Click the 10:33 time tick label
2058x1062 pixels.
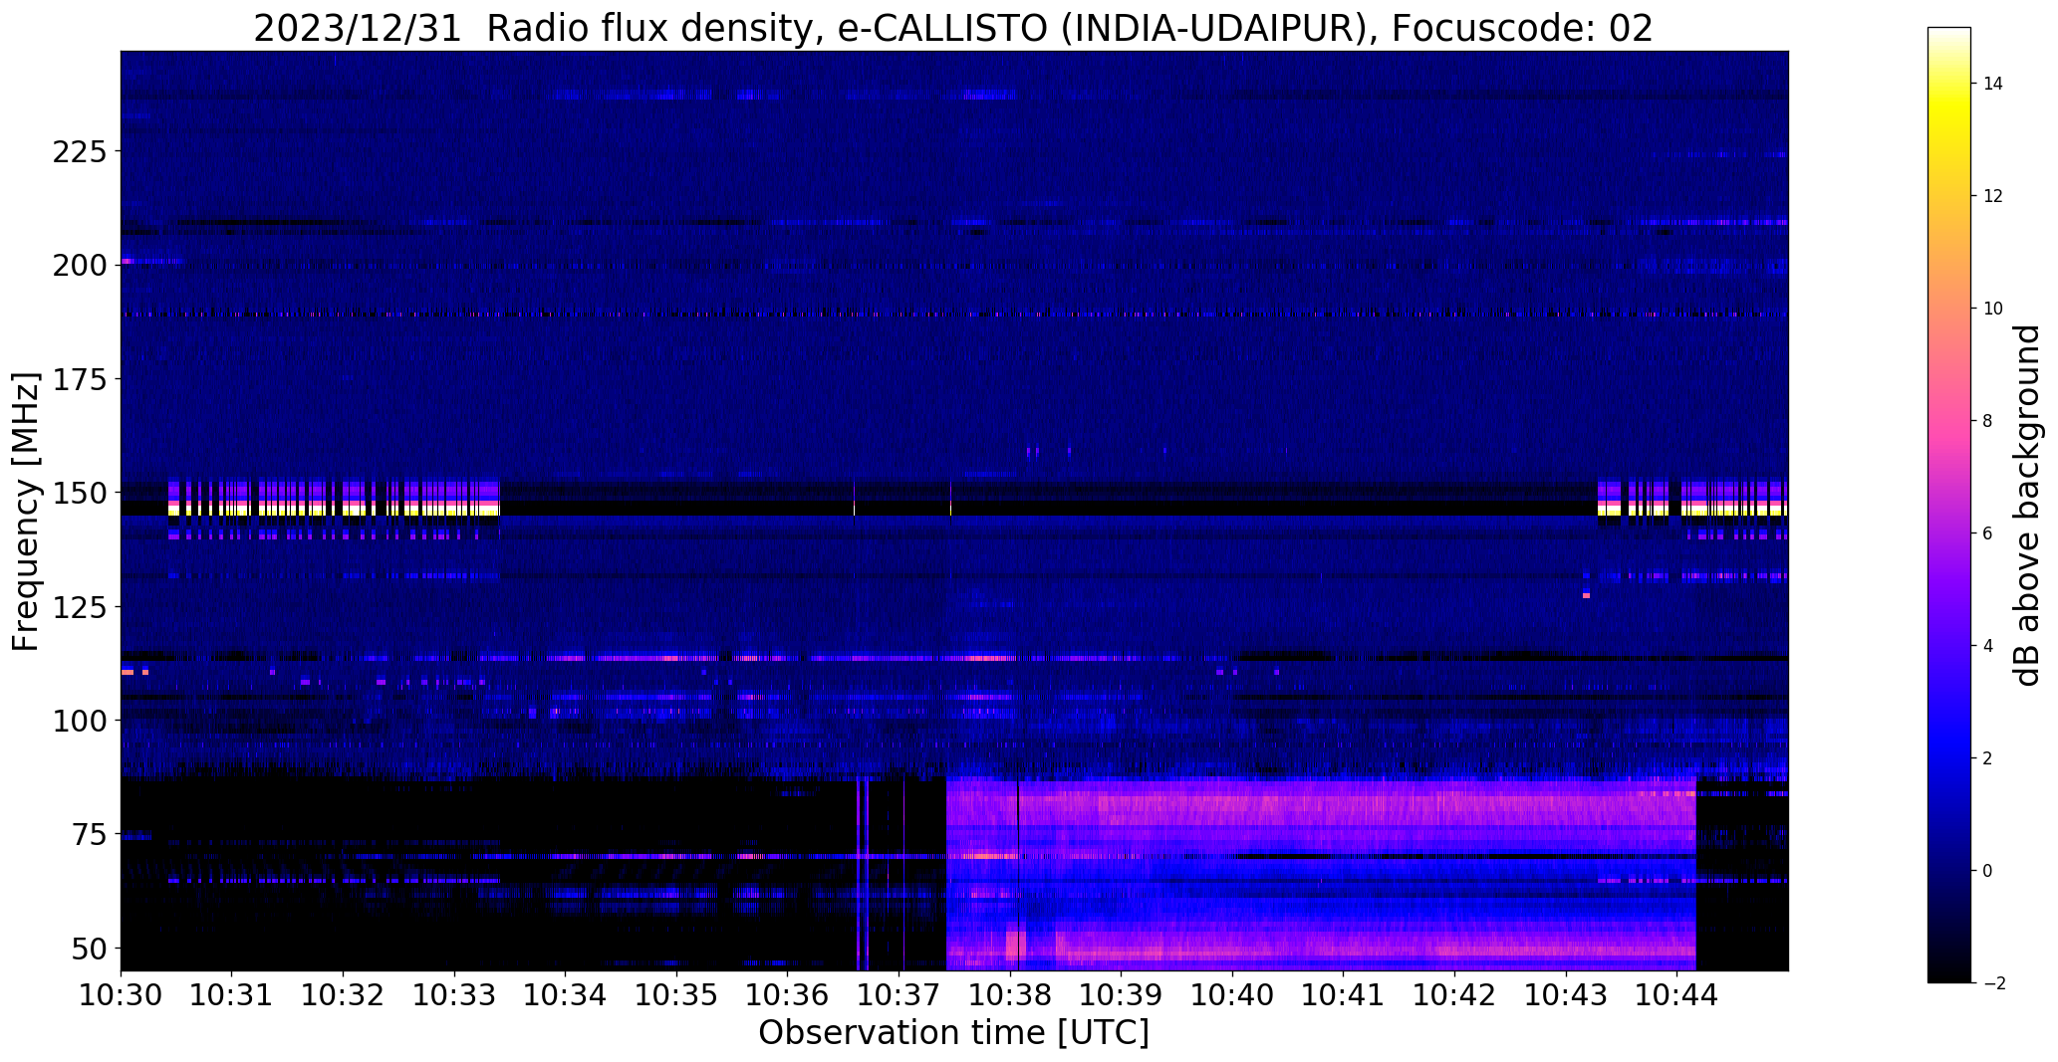454,994
